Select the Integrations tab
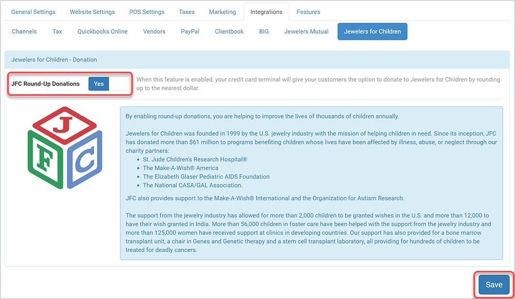 coord(266,12)
